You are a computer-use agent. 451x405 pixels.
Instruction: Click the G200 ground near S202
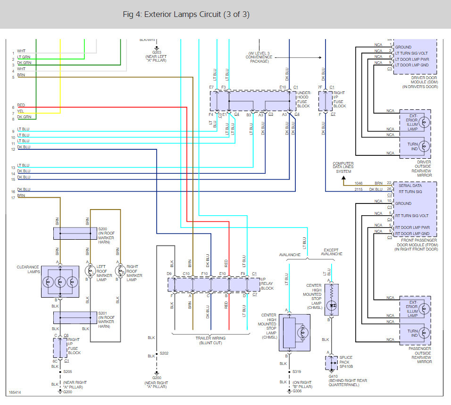point(157,373)
